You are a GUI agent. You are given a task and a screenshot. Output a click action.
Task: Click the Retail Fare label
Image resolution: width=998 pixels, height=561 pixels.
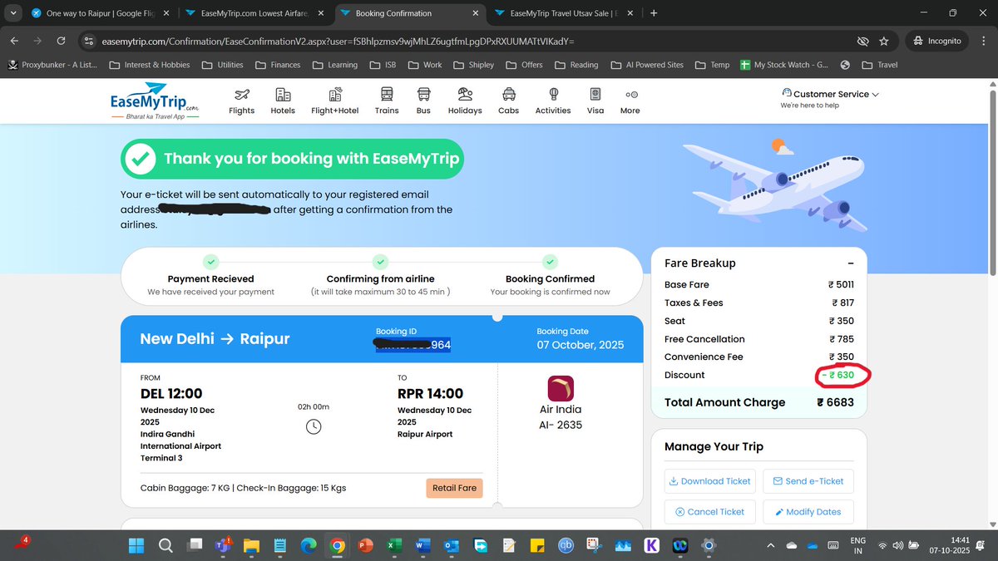point(455,488)
